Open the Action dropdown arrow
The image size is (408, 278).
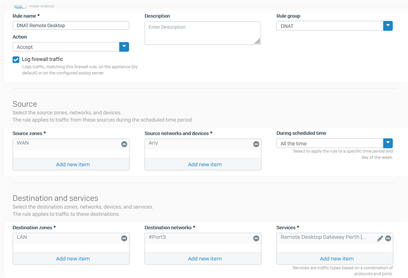(x=124, y=47)
